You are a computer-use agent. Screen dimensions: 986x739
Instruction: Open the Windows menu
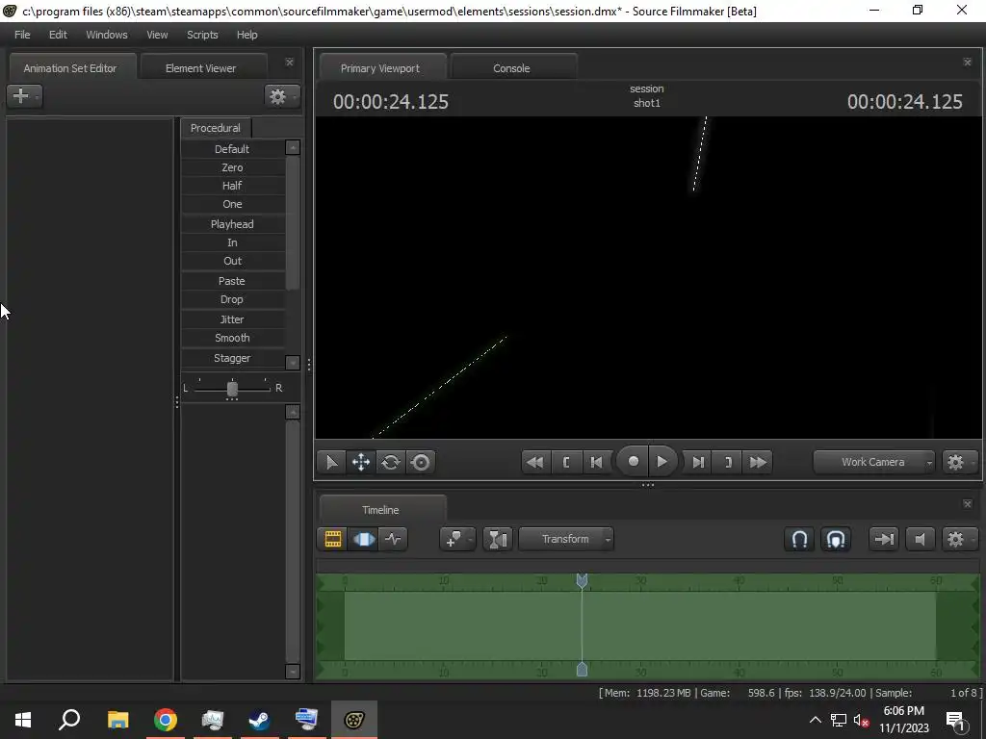pyautogui.click(x=106, y=35)
